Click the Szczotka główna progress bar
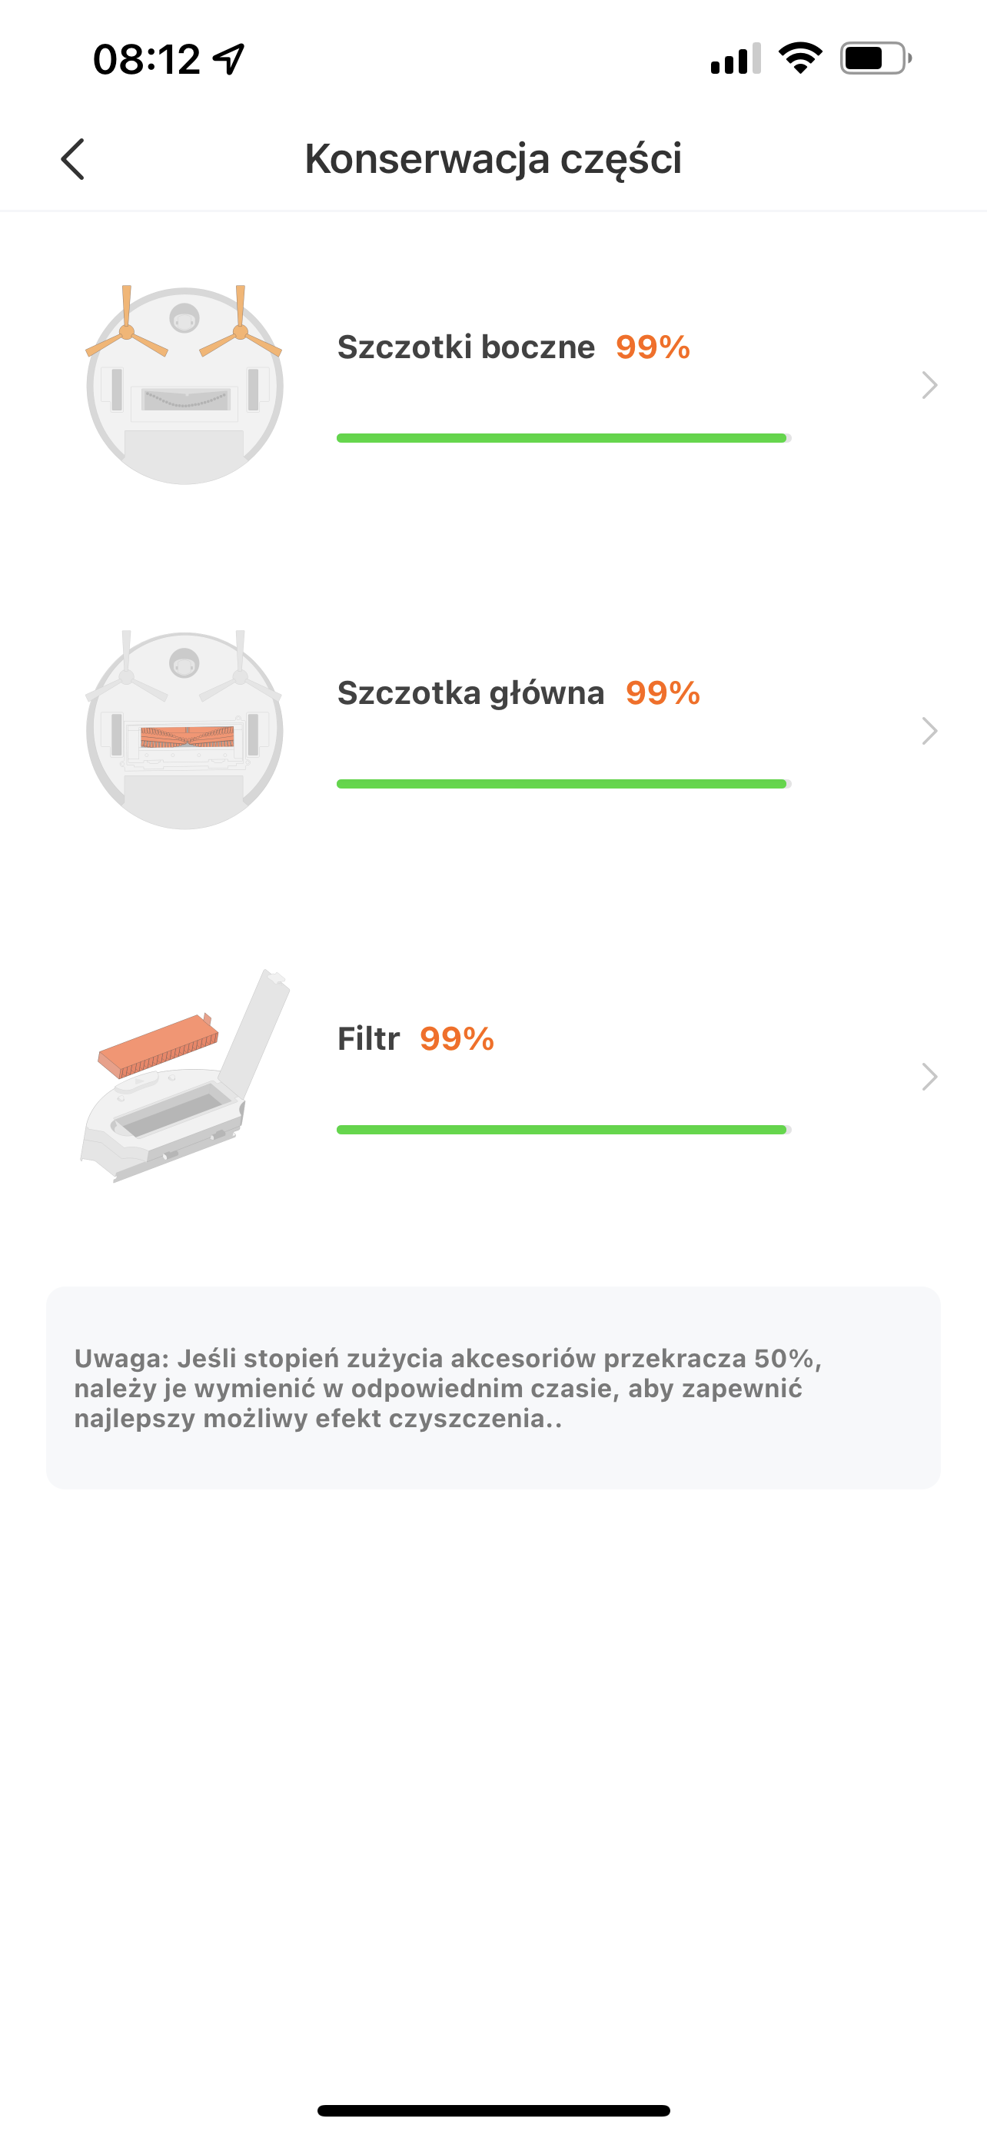Screen dimensions: 987x2135 click(563, 783)
